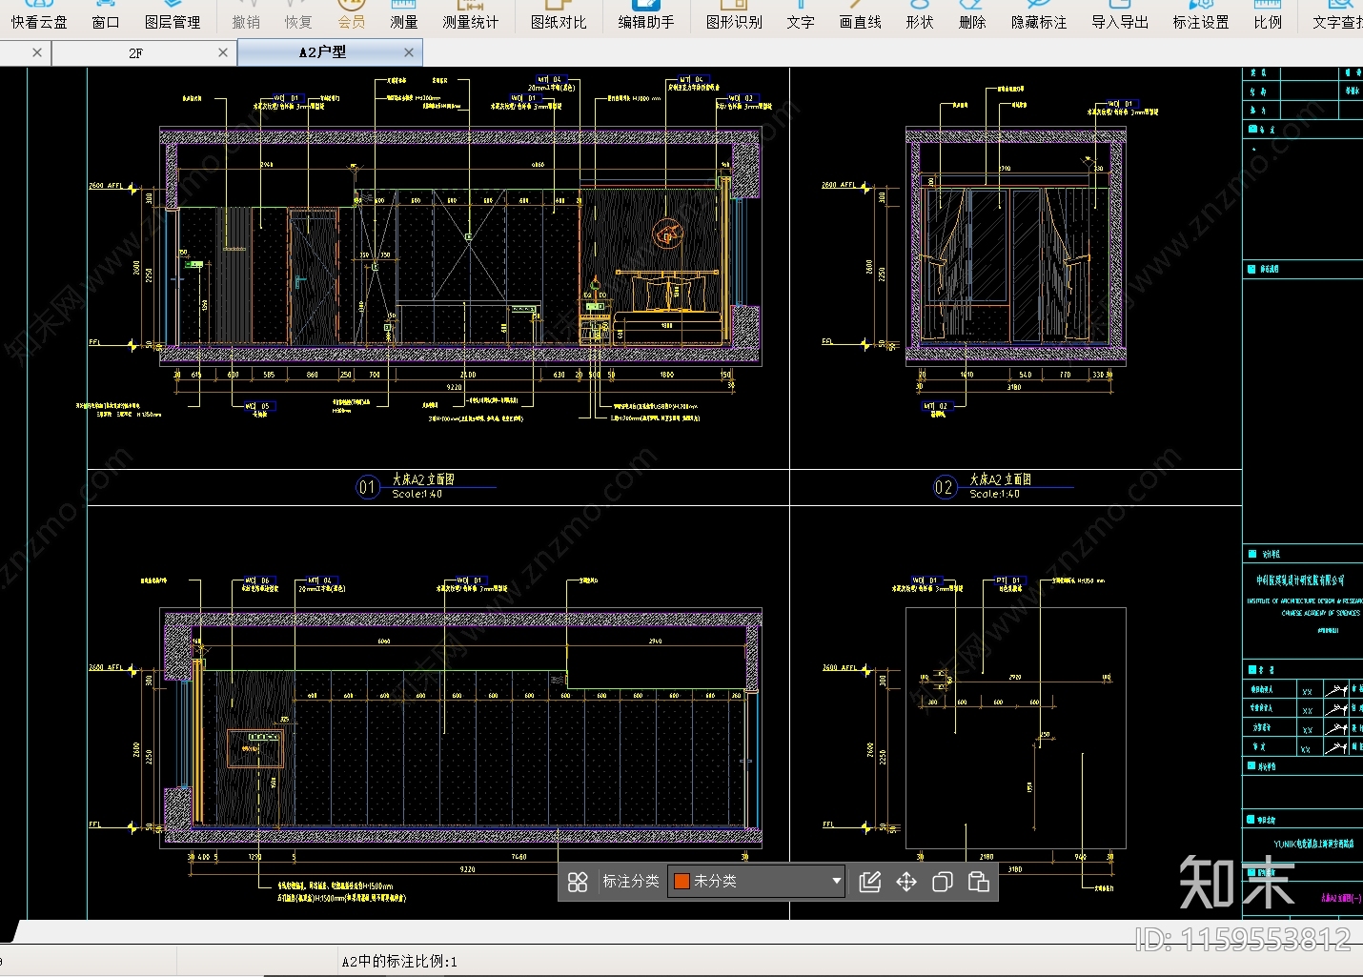Open the 编辑助手 edit assistant
This screenshot has width=1363, height=977.
pos(646,16)
